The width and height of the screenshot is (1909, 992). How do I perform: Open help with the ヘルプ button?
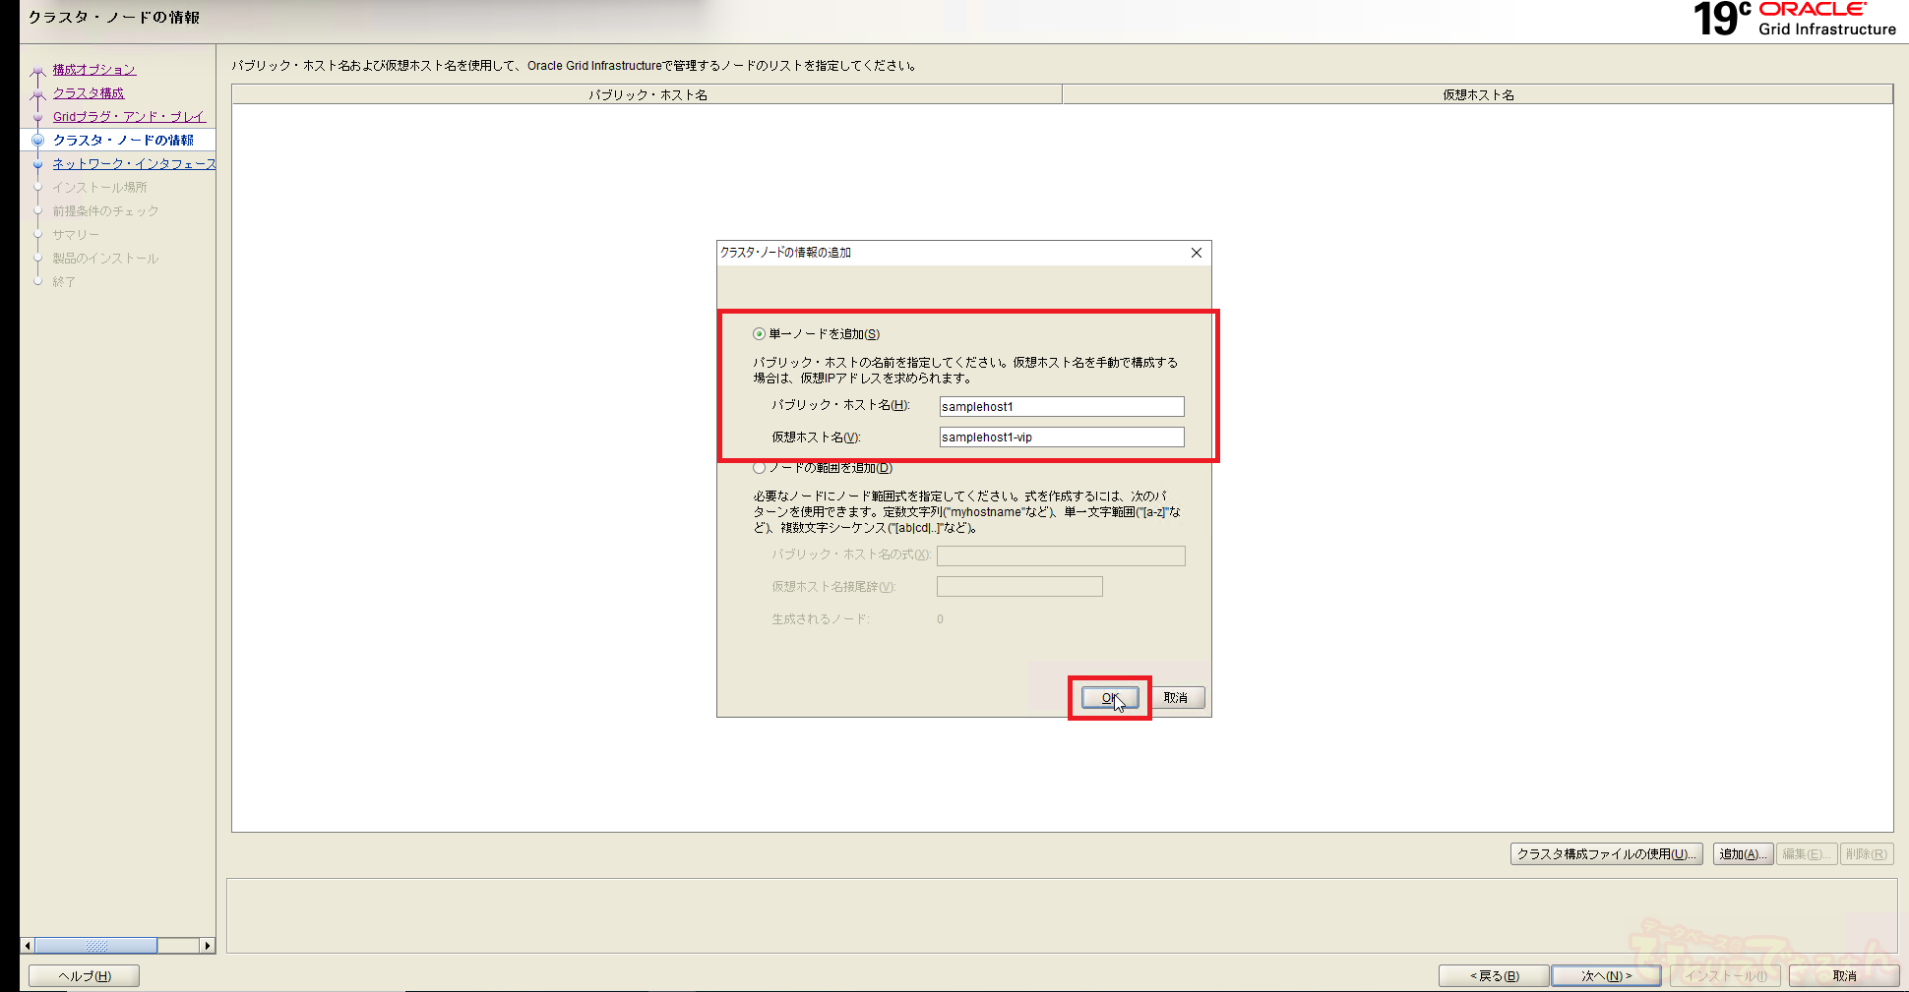[x=85, y=976]
